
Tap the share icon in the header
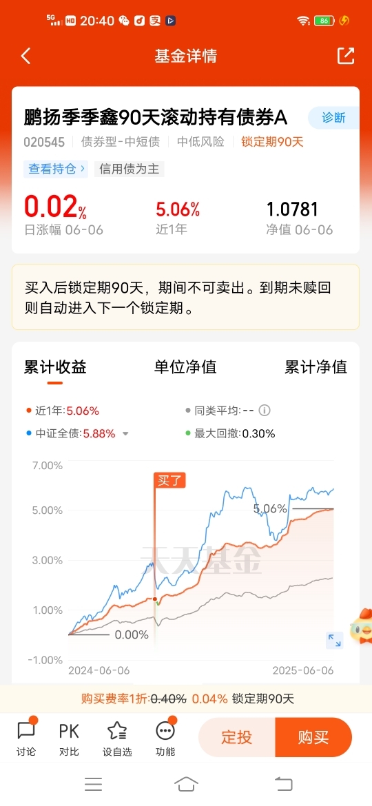point(346,56)
